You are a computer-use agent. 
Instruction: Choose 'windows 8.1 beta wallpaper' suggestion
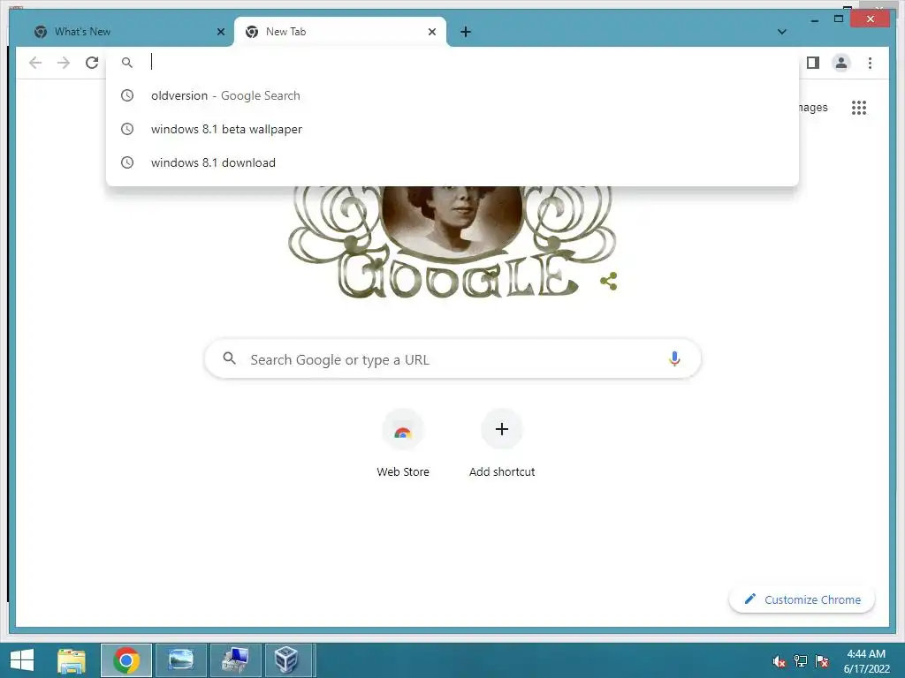click(x=452, y=129)
